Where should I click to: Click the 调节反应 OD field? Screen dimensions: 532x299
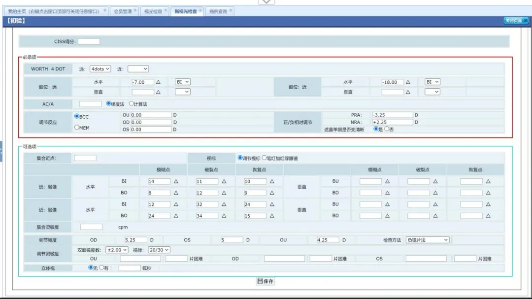tap(151, 122)
